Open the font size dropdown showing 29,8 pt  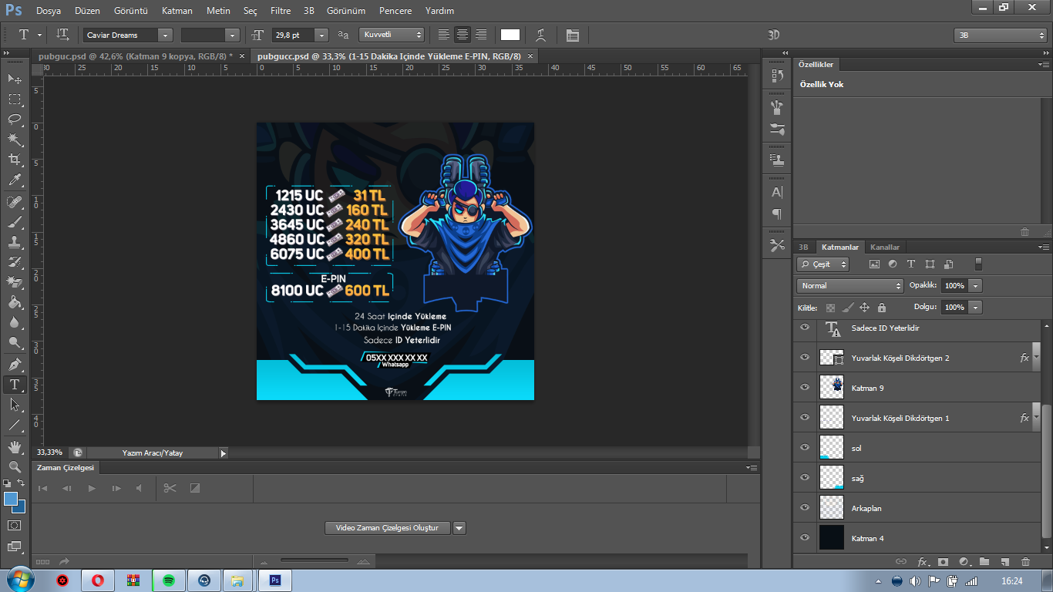pyautogui.click(x=321, y=35)
